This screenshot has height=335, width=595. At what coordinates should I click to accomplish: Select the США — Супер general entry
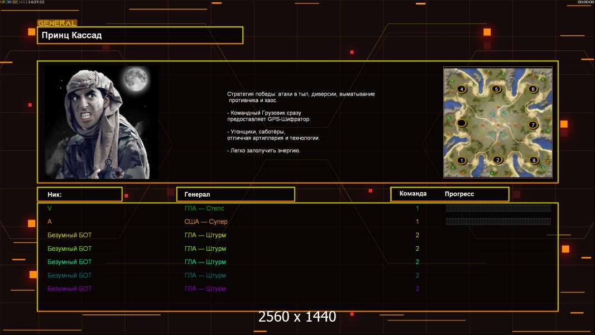click(206, 222)
